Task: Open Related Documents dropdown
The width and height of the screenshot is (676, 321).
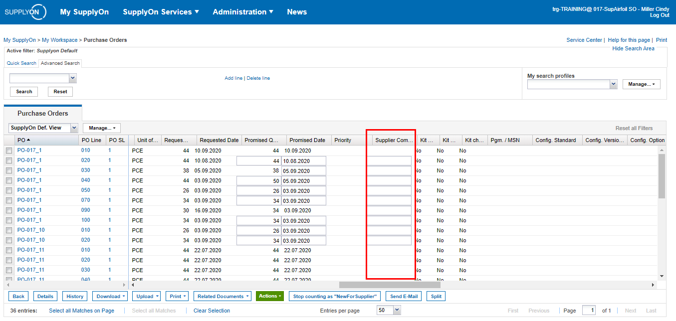Action: coord(223,296)
